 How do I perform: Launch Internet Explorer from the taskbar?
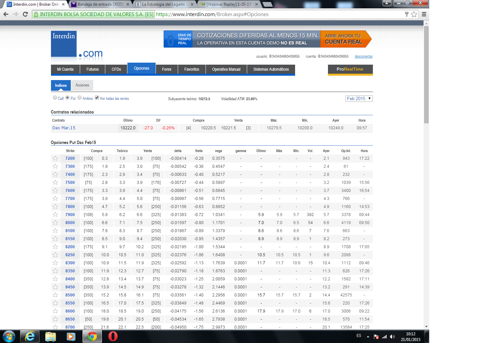30,336
